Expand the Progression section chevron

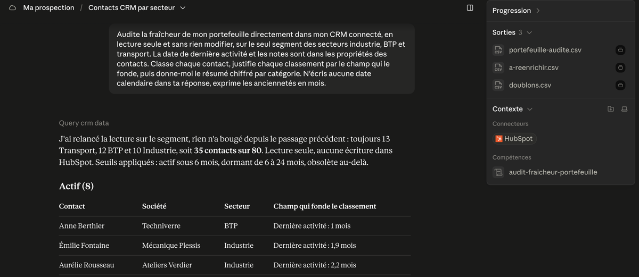tap(538, 11)
